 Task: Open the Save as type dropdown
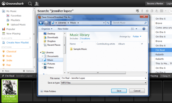[x=104, y=83]
